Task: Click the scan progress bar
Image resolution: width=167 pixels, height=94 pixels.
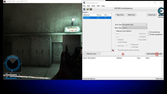Action: pos(125,10)
